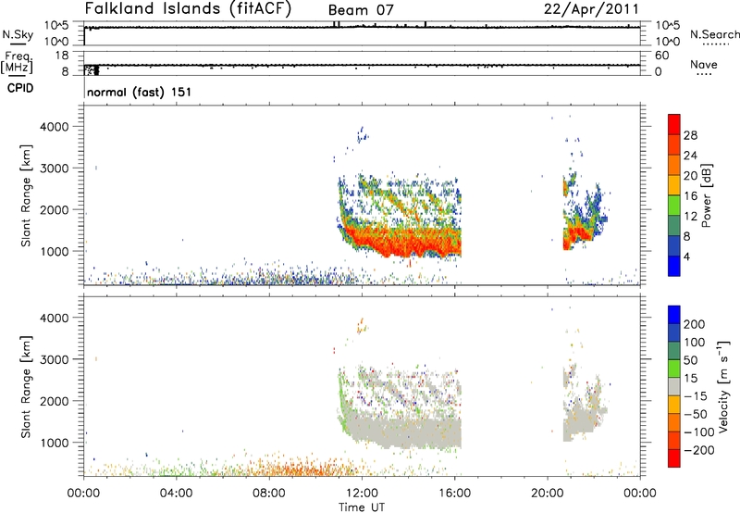Click the 'Nave' legend label
This screenshot has width=740, height=513.
[x=704, y=64]
